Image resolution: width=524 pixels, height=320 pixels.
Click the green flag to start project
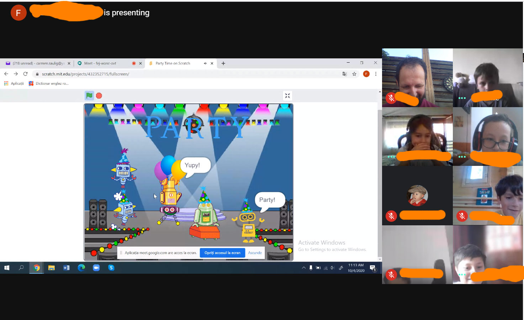pyautogui.click(x=89, y=95)
